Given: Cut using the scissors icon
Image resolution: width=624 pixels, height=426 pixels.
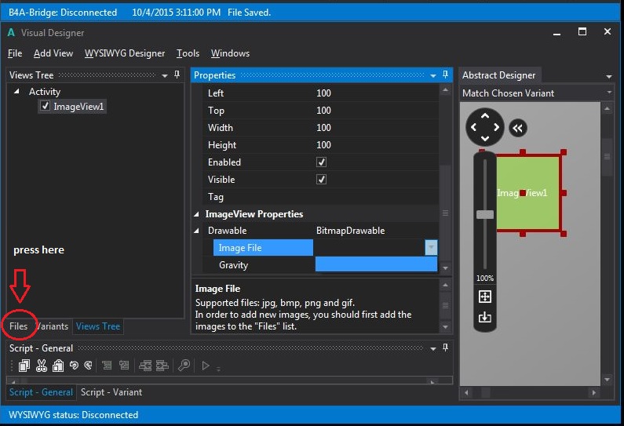Looking at the screenshot, I should pyautogui.click(x=42, y=365).
